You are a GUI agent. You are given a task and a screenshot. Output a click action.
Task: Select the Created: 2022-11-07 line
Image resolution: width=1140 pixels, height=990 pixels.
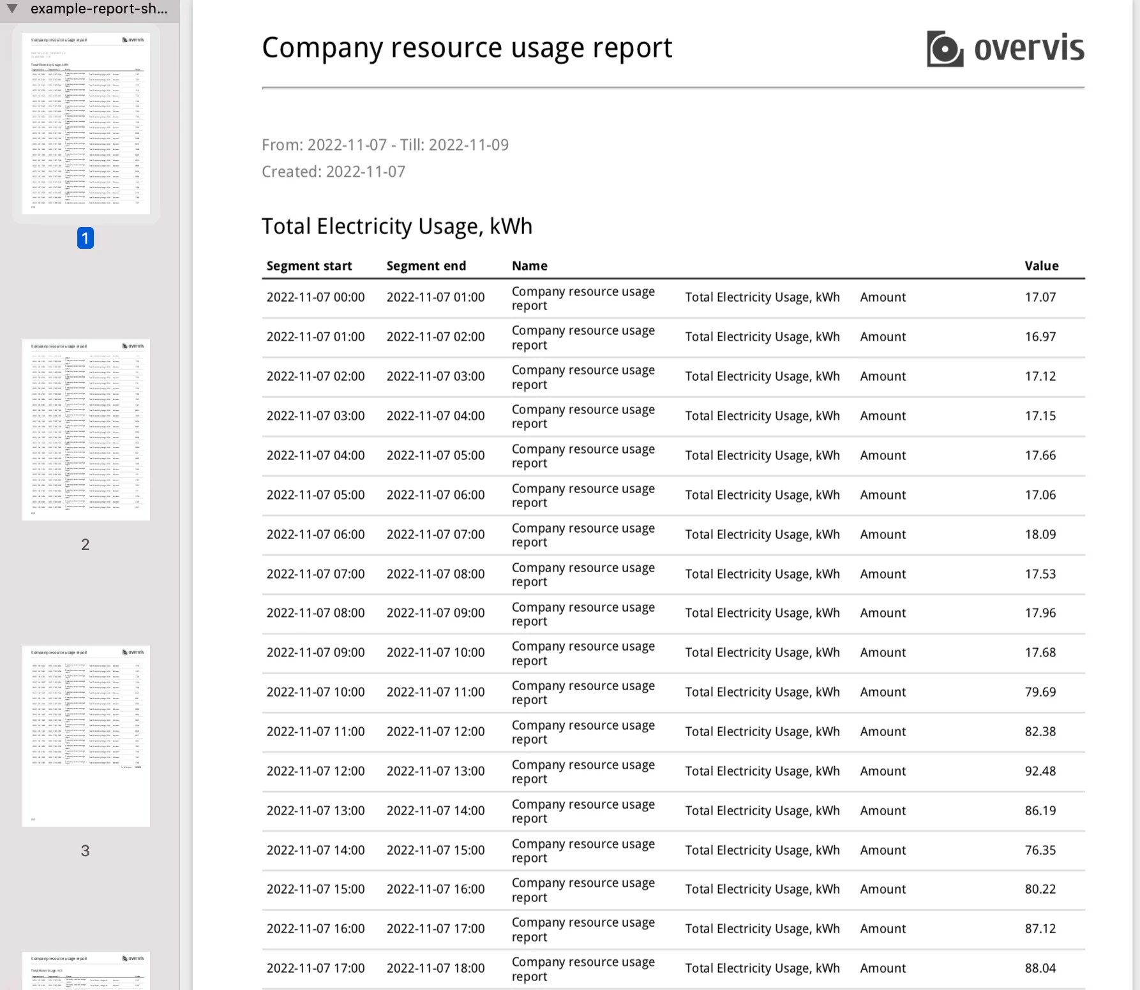[334, 172]
